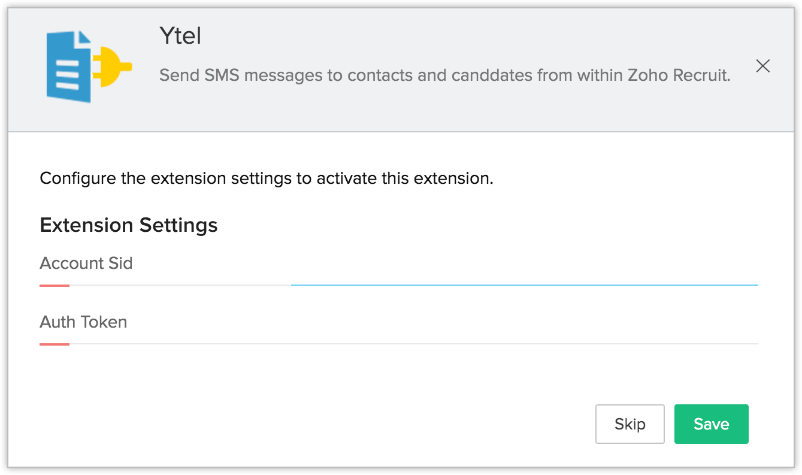This screenshot has height=475, width=802.
Task: Click red required marker under Account Sid
Action: 55,286
